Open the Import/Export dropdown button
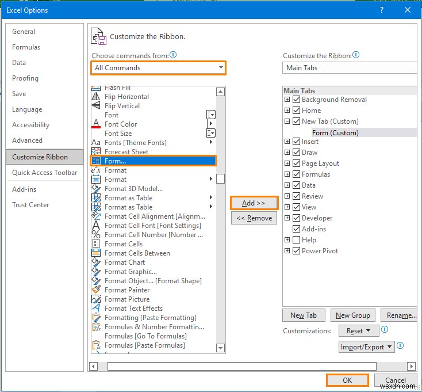422x392 pixels. pyautogui.click(x=367, y=347)
